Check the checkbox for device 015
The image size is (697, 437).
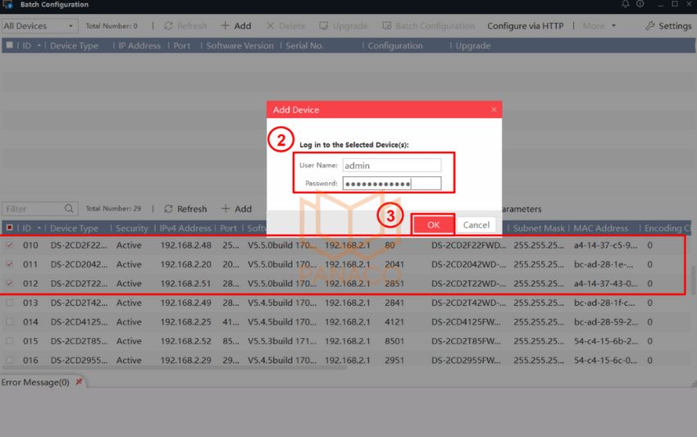pyautogui.click(x=9, y=340)
